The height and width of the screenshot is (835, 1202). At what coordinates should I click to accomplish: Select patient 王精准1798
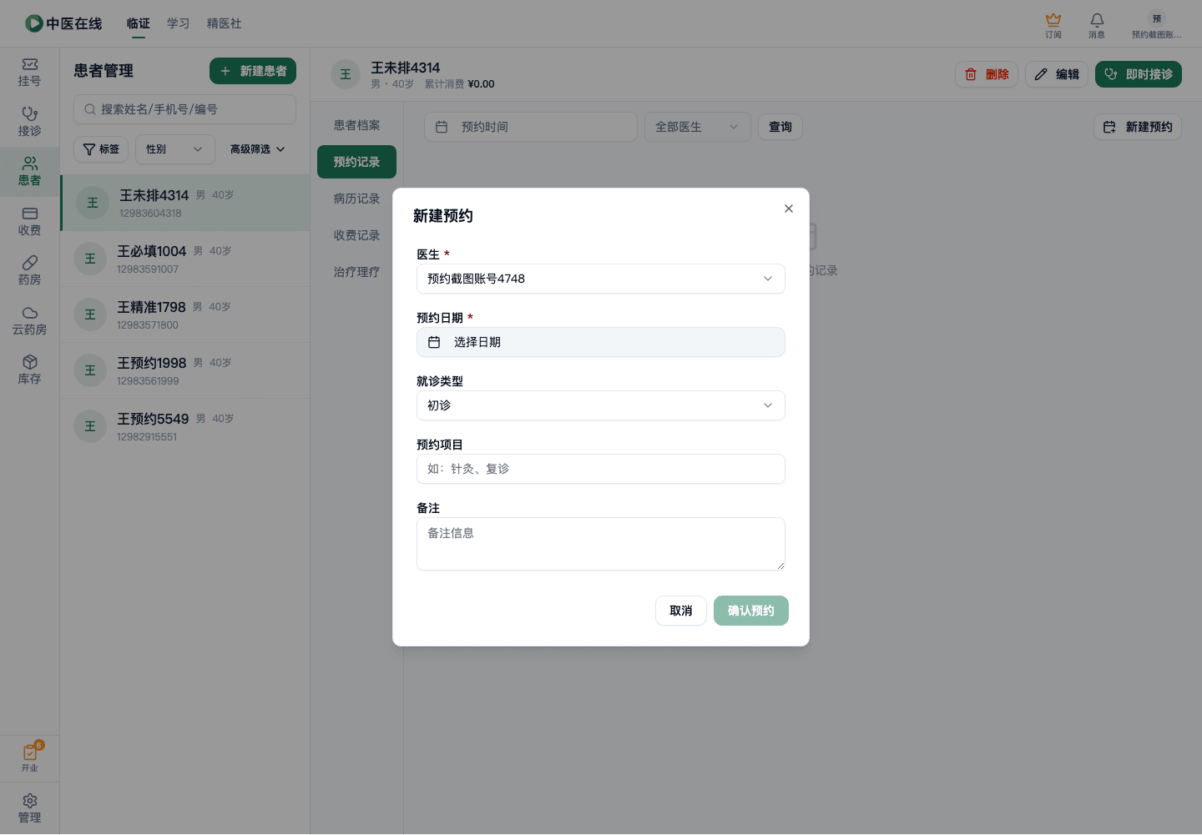(x=185, y=314)
